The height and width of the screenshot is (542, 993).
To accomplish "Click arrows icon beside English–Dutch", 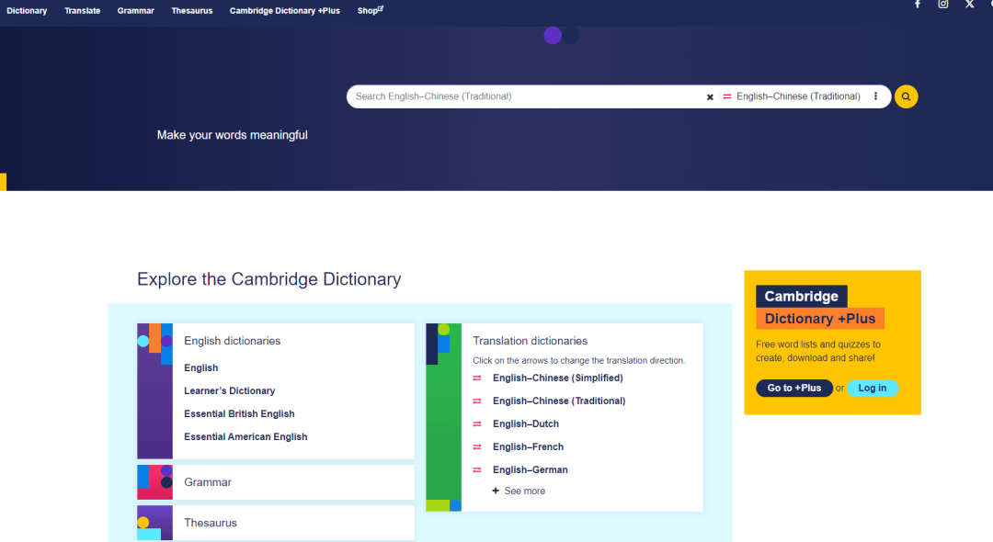I will click(x=477, y=423).
